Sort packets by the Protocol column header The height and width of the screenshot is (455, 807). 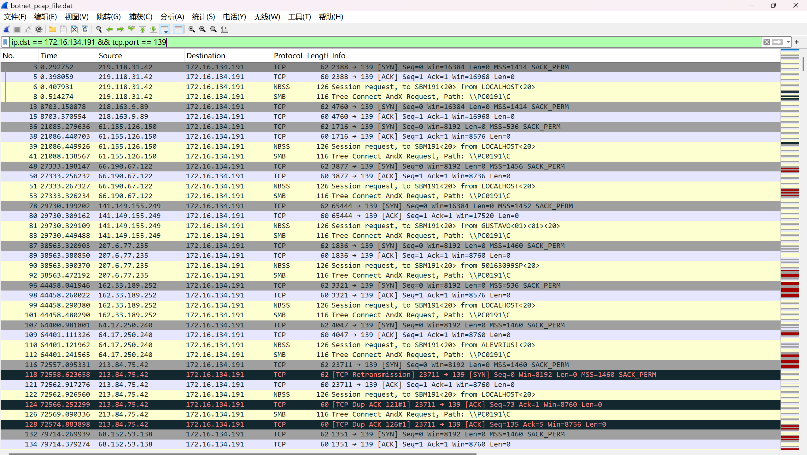(288, 56)
